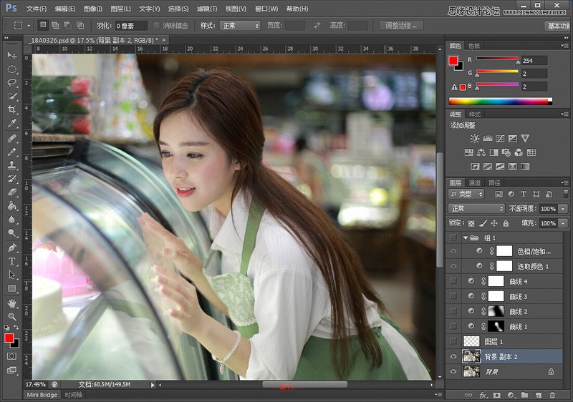Select the Horizontal Type tool
Image resolution: width=573 pixels, height=402 pixels.
(x=12, y=261)
